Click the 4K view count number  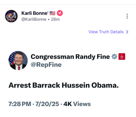(67, 104)
